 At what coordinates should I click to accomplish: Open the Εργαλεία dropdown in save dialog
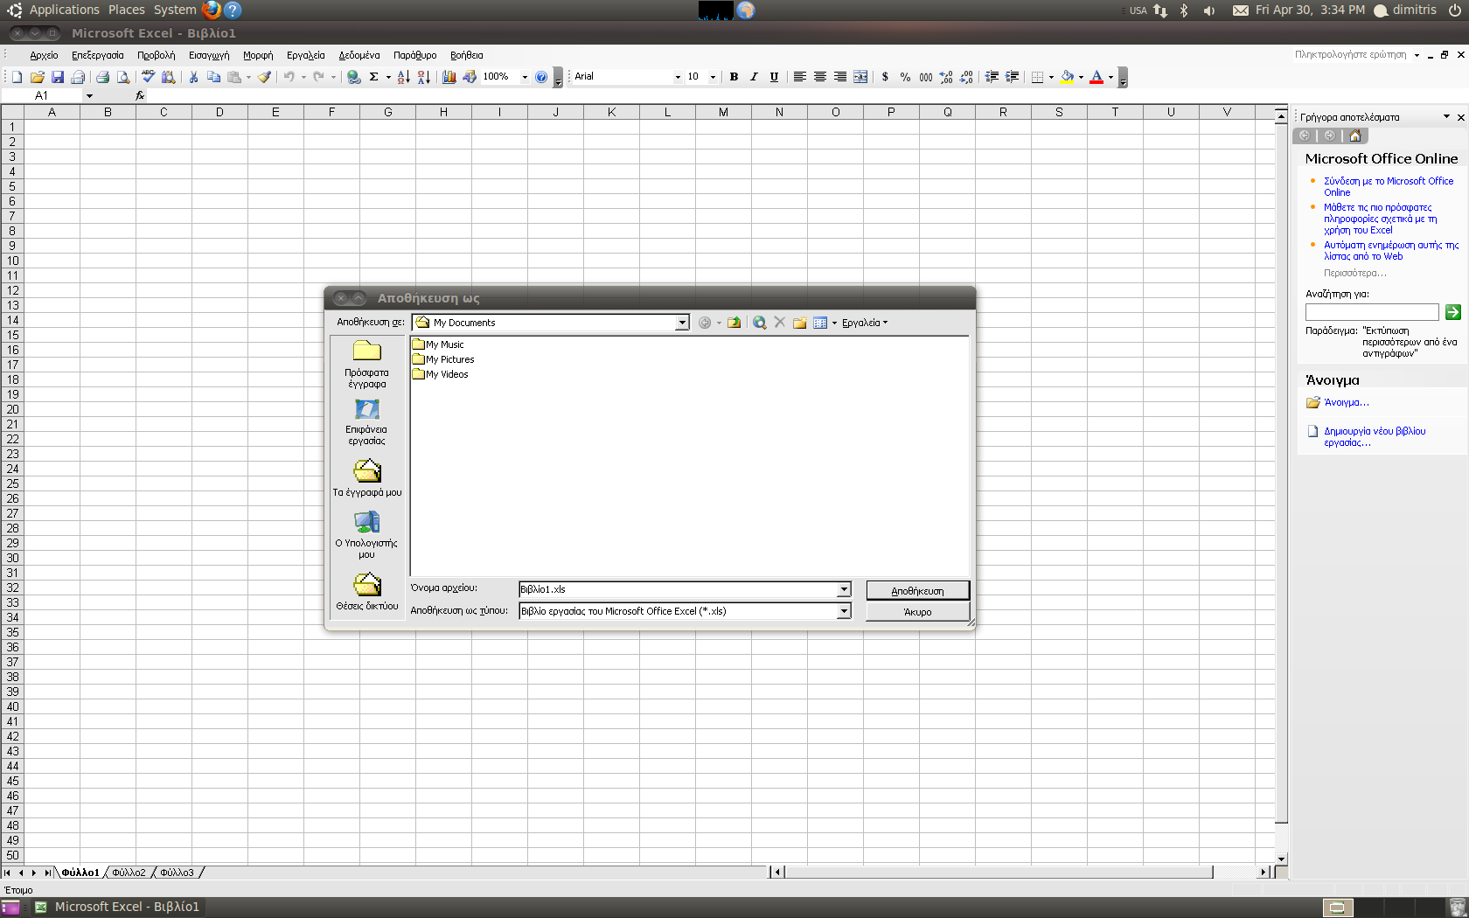[x=864, y=323]
